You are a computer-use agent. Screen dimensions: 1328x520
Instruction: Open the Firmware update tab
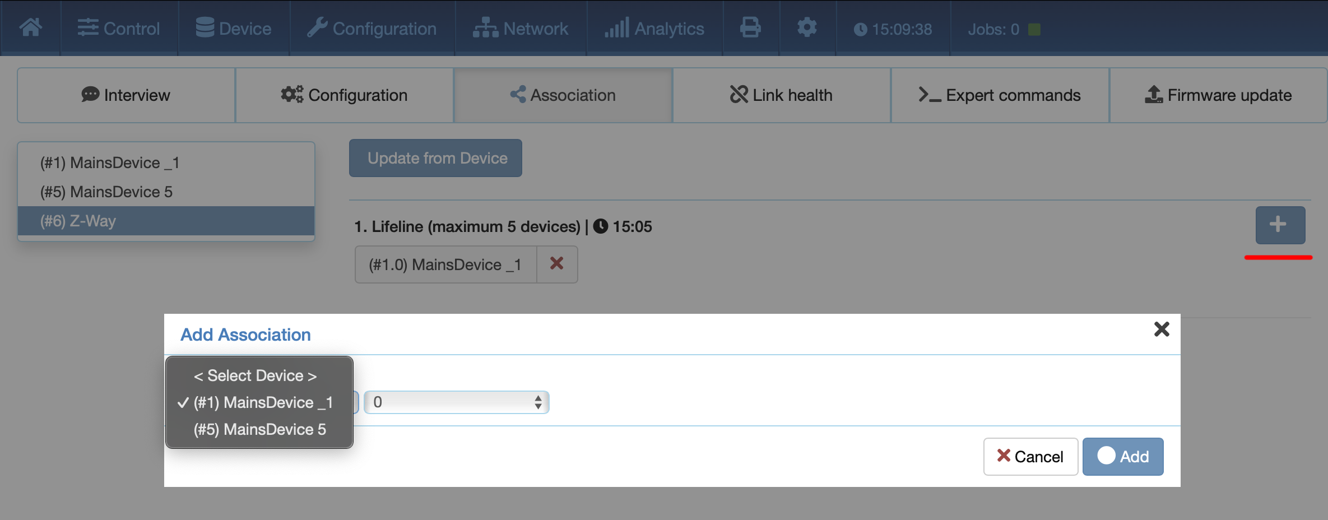click(x=1218, y=95)
